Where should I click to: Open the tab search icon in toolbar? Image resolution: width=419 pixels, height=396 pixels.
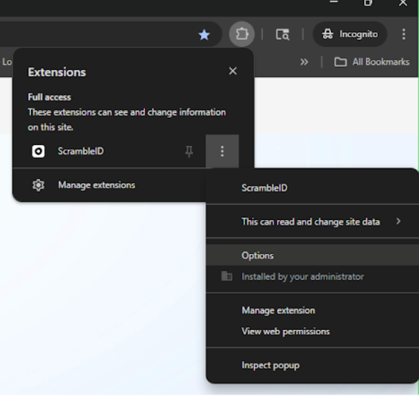282,34
